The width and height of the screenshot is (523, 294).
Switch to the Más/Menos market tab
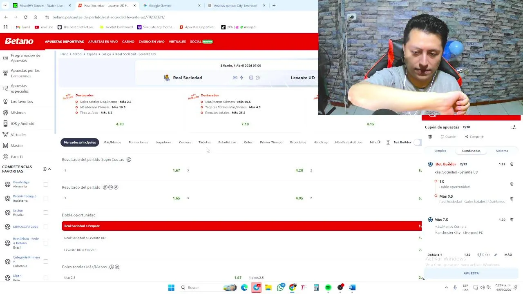coord(112,142)
